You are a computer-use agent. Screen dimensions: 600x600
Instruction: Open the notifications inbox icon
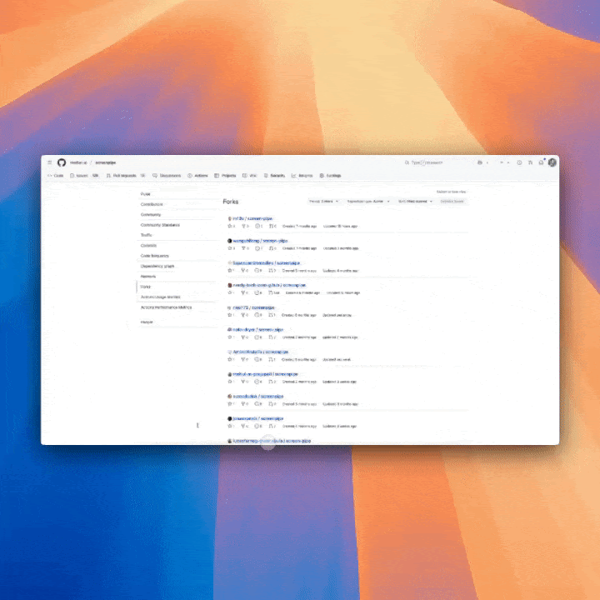pyautogui.click(x=541, y=162)
